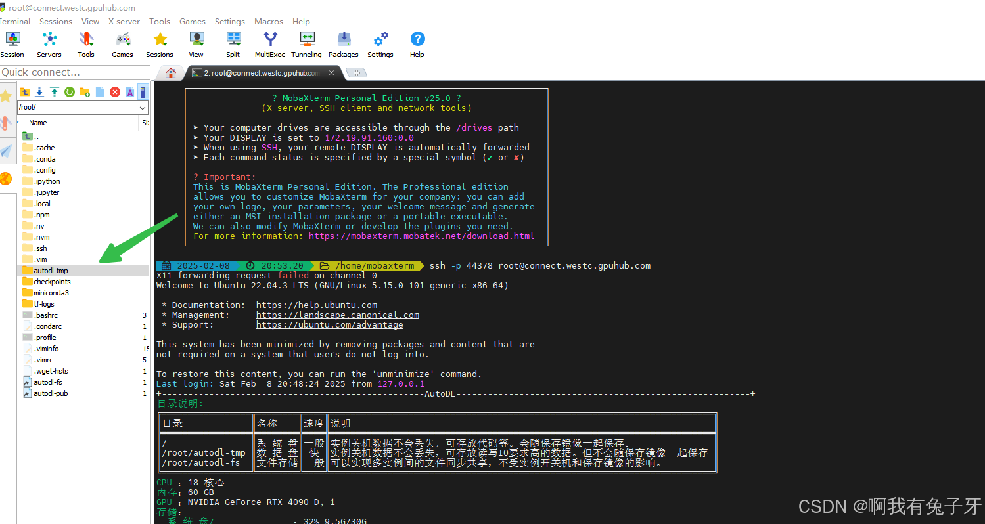Open the Tools toolbar icon
The image size is (985, 524).
(86, 45)
